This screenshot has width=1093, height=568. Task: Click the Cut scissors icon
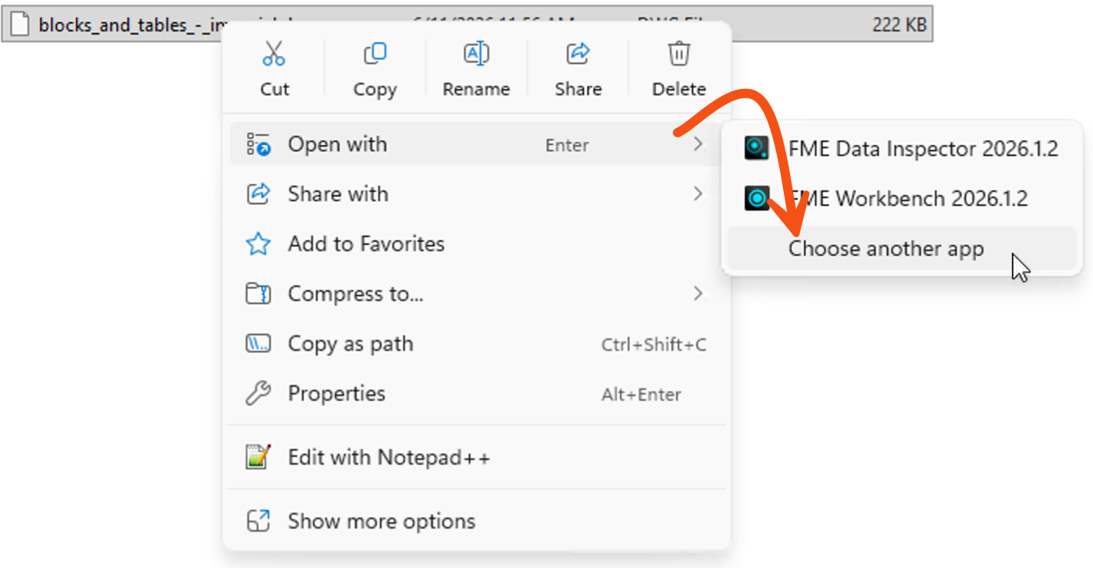274,54
